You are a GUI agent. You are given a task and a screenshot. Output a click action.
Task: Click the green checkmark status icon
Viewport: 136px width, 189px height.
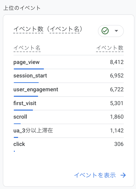105,31
